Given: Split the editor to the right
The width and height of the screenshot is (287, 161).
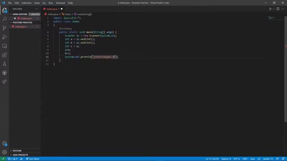Looking at the screenshot, I should pos(278,9).
